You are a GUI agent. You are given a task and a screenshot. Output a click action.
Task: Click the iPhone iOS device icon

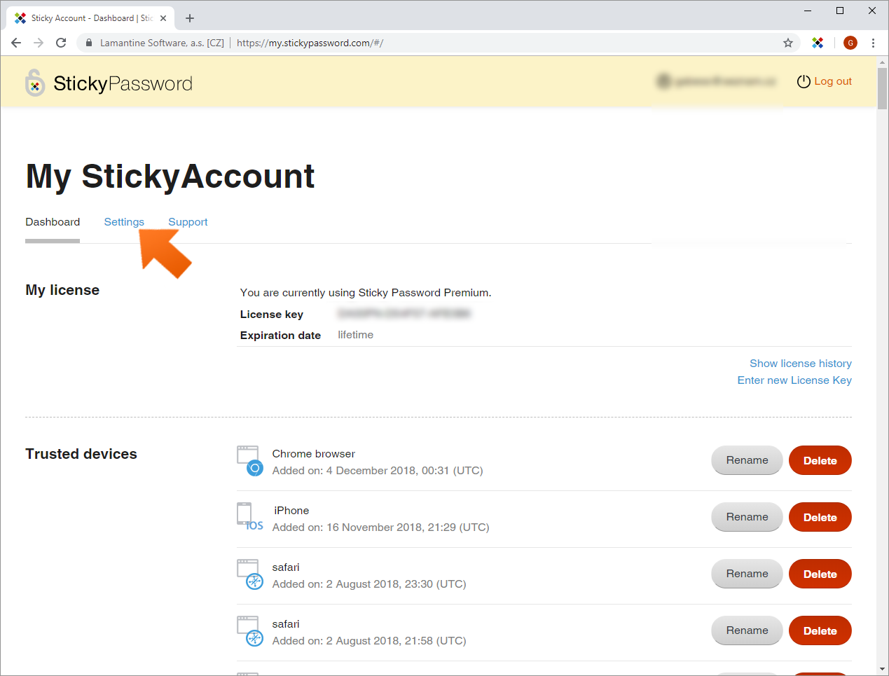pyautogui.click(x=249, y=517)
